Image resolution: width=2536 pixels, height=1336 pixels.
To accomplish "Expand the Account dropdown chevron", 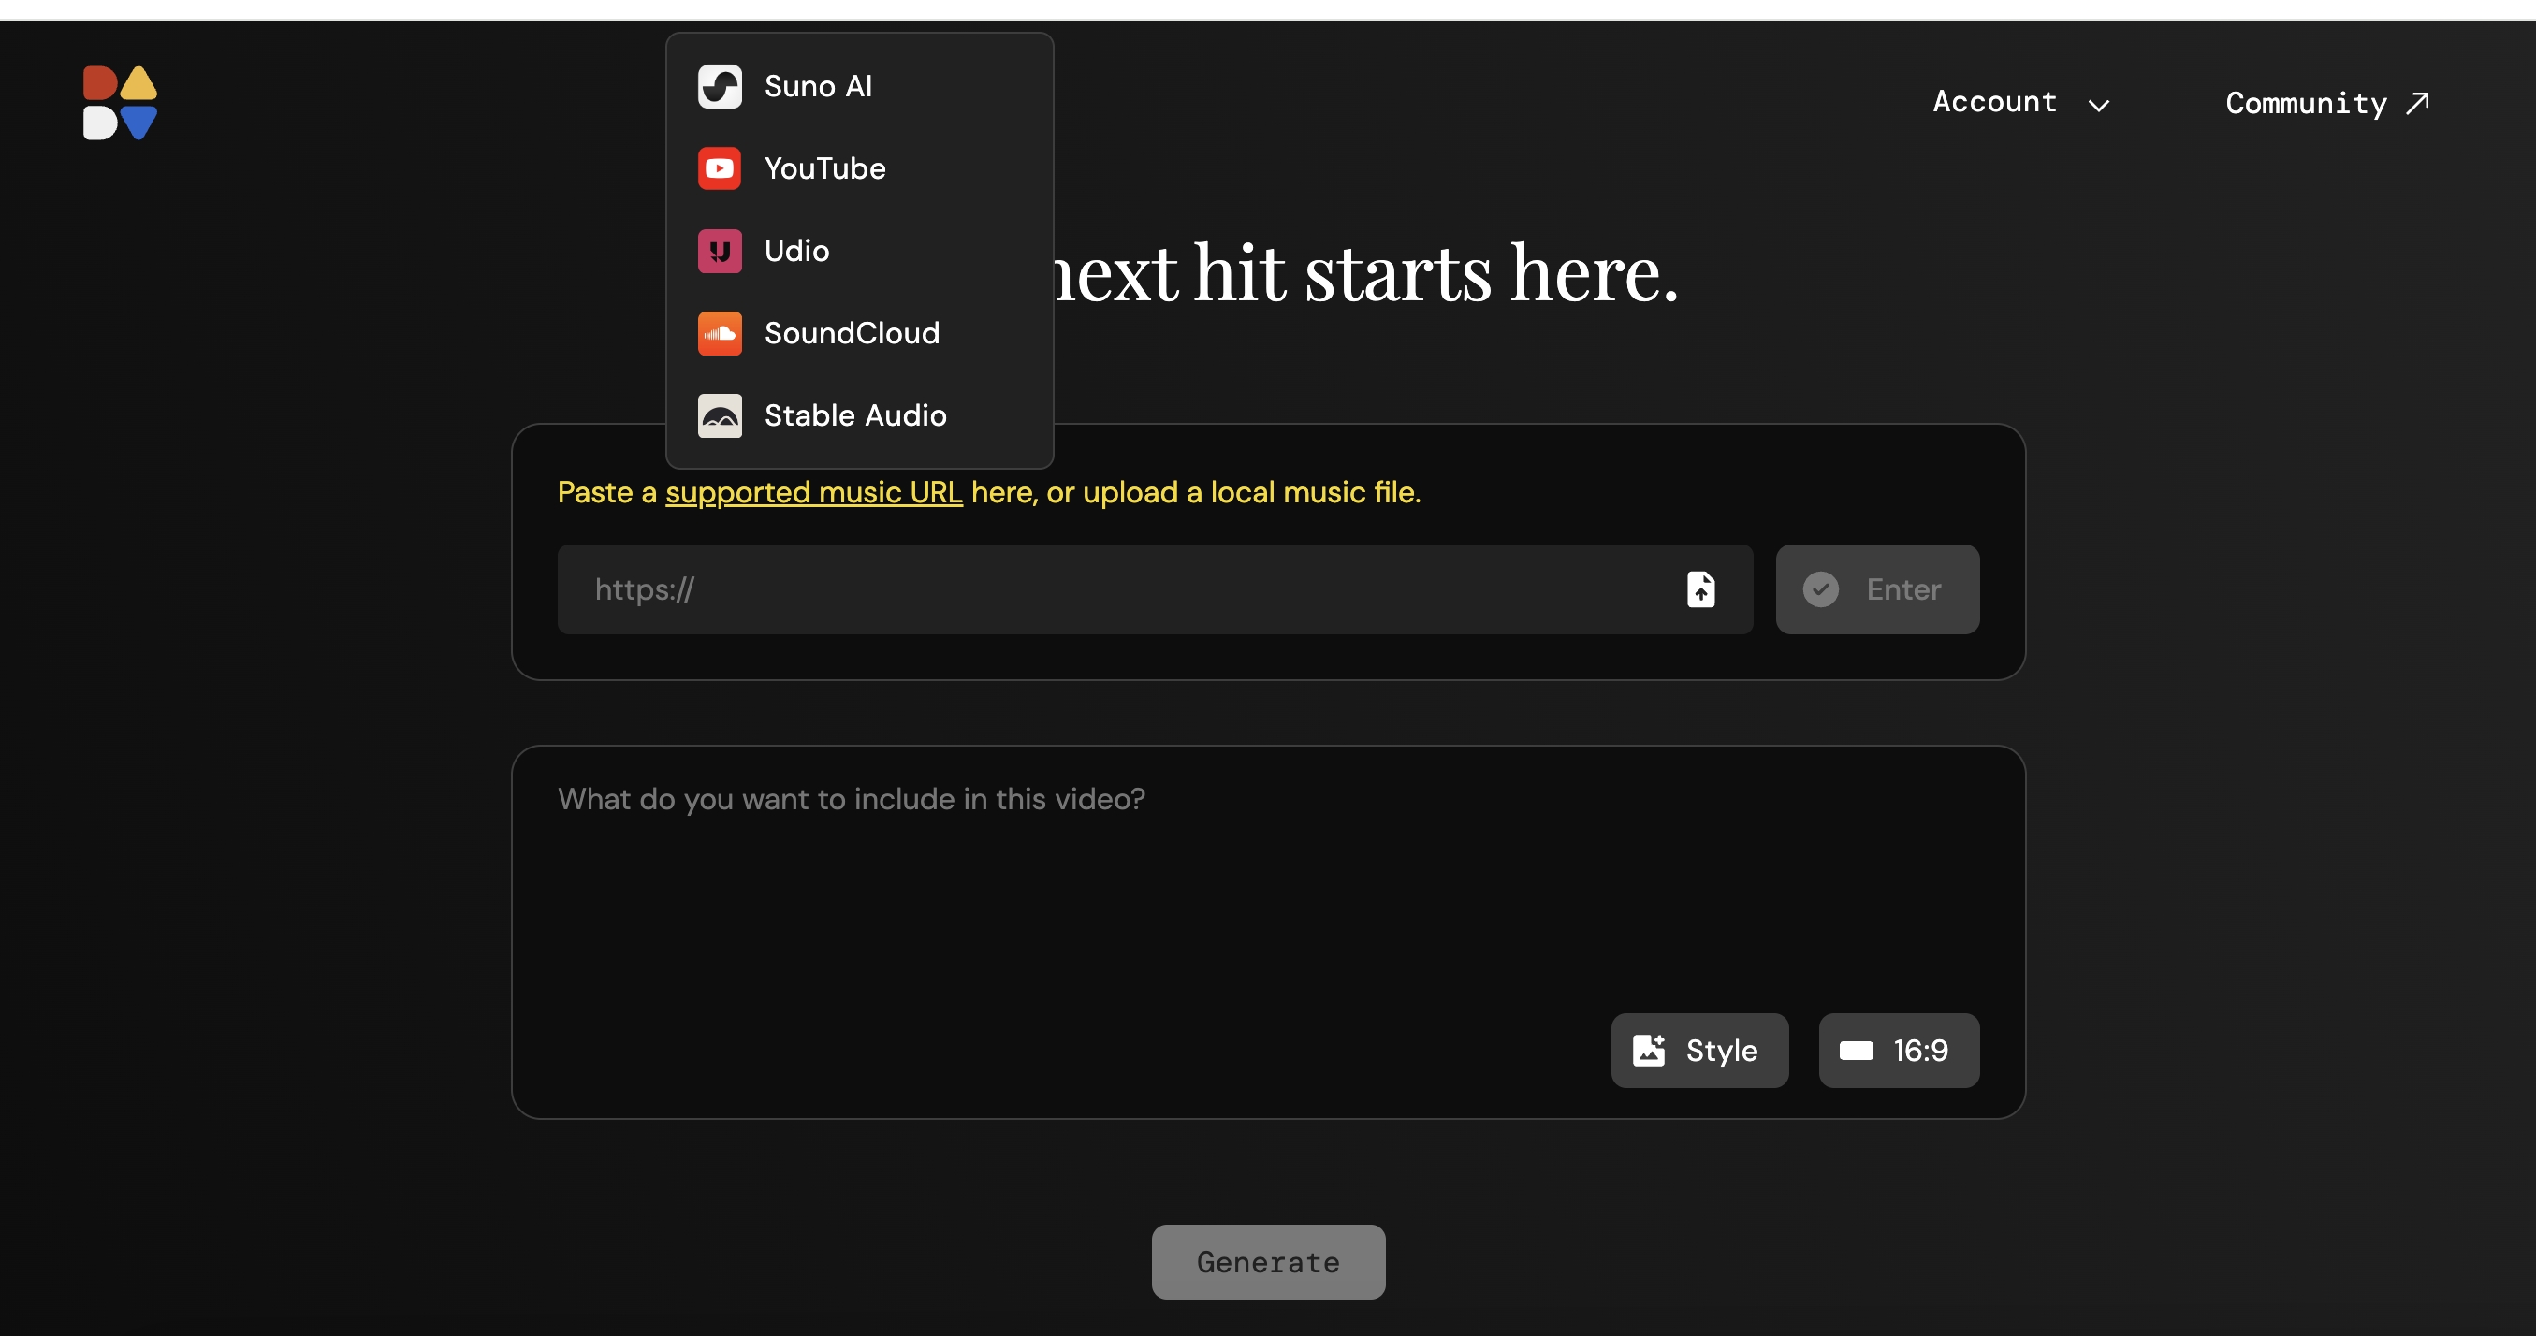I will pos(2098,105).
